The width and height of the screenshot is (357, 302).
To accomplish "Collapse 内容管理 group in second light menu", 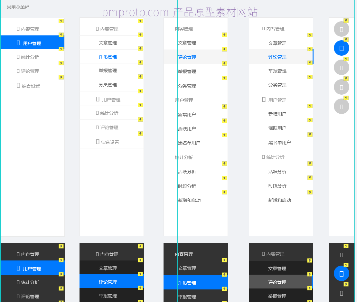I will 109,29.
